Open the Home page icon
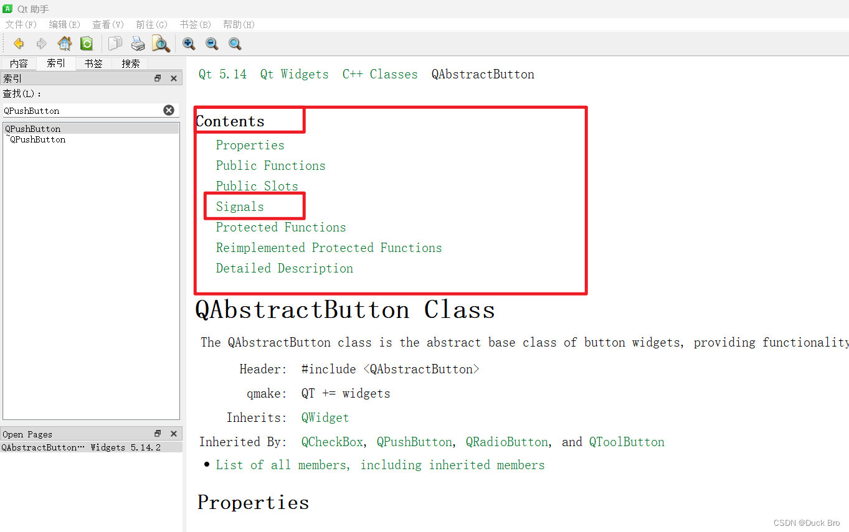 click(x=65, y=44)
